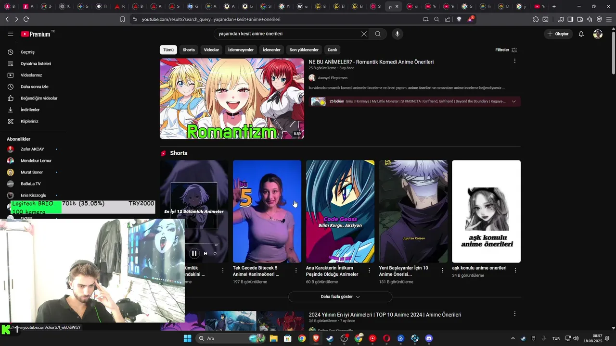This screenshot has width=616, height=346.
Task: Bookmark this page icon
Action: coord(122,19)
